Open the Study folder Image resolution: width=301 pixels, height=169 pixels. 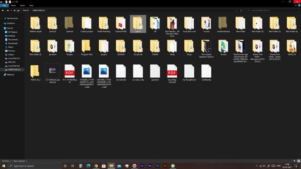point(172,47)
